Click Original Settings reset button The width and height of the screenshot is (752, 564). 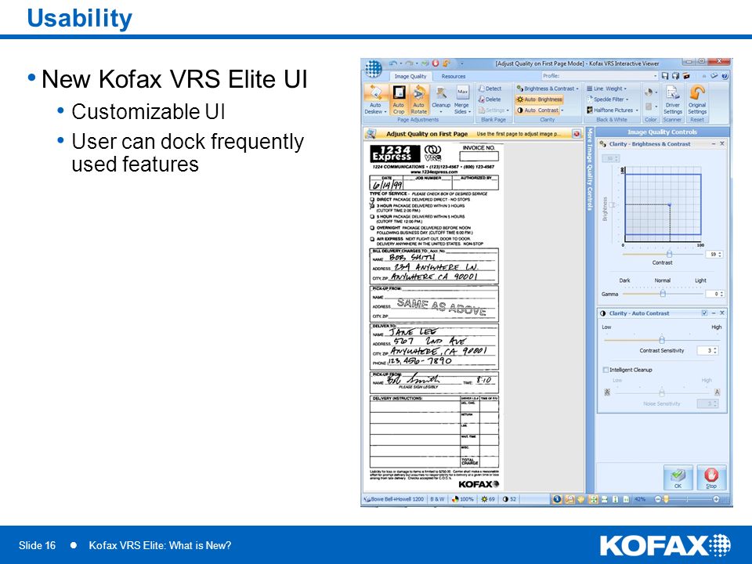tap(697, 99)
